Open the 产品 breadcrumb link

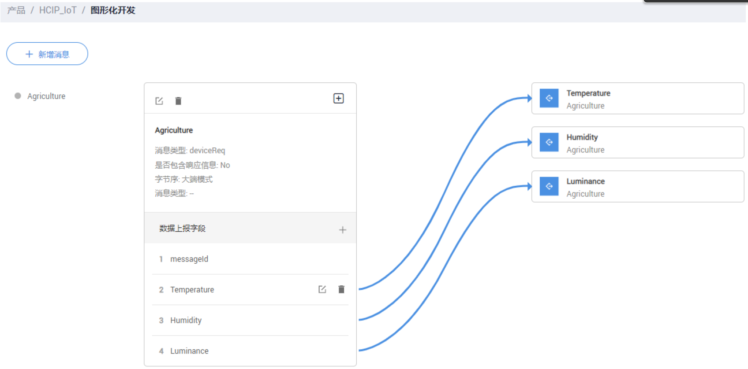click(x=16, y=10)
